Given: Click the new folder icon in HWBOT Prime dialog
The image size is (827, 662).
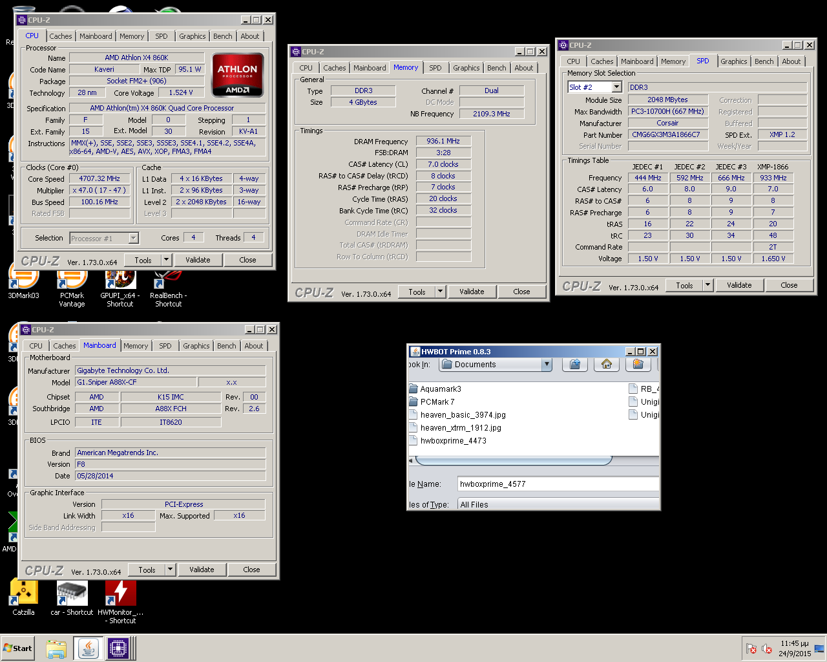Looking at the screenshot, I should point(638,365).
